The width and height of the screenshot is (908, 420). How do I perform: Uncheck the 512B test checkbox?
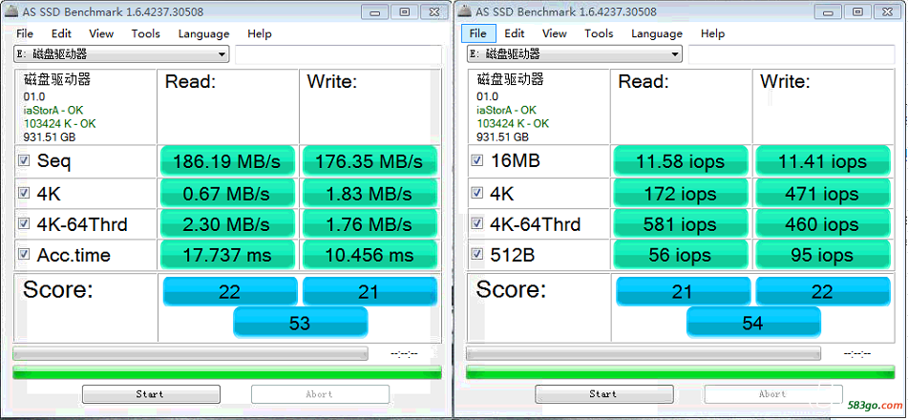[x=477, y=254]
